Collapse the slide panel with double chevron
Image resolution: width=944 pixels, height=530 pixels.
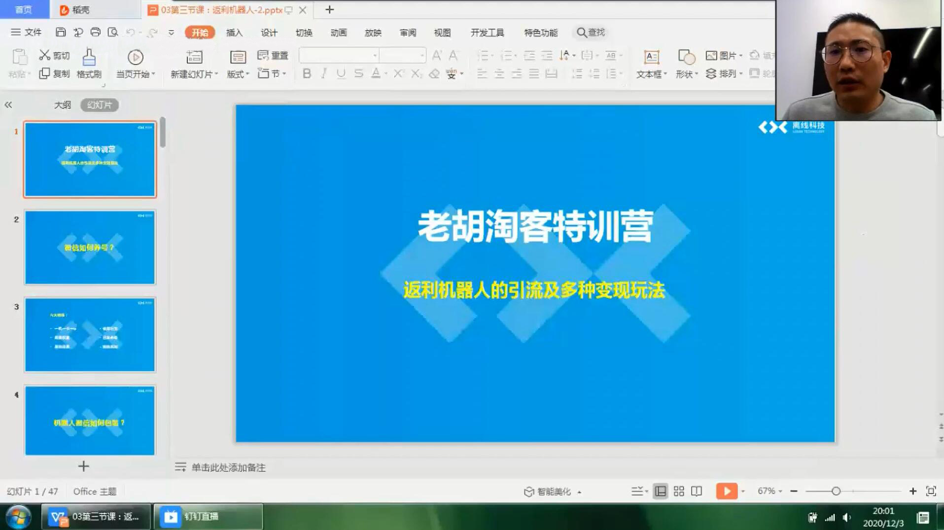(x=8, y=105)
